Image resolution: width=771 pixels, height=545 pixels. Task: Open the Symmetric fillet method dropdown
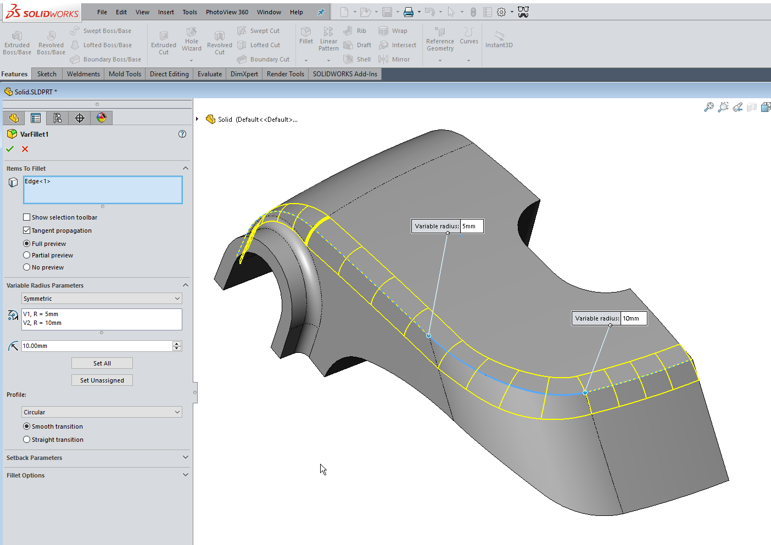[x=102, y=299]
